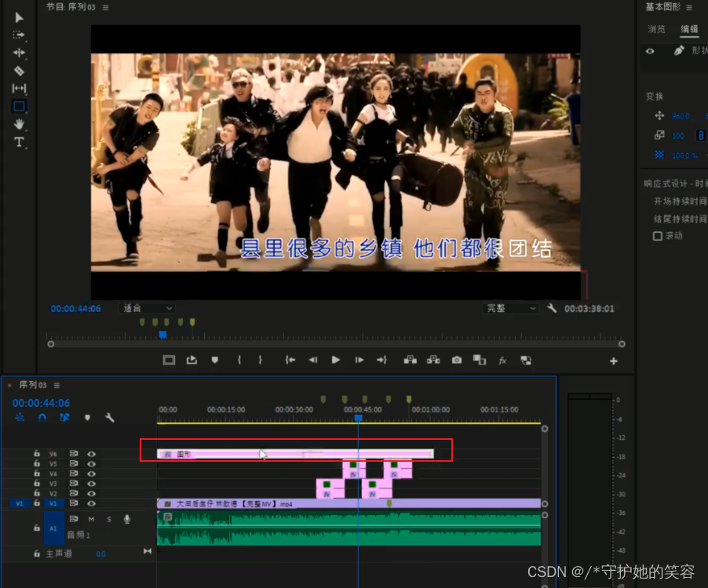Mute the A1 track
This screenshot has height=588, width=708.
tap(91, 519)
